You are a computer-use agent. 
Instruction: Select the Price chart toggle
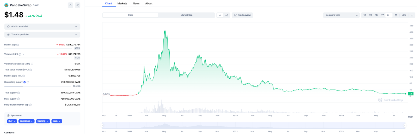(x=131, y=15)
